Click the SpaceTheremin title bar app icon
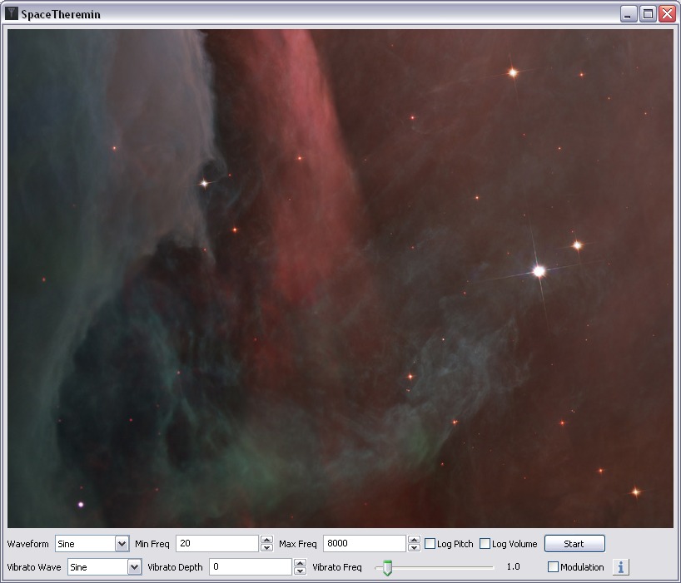 [x=12, y=14]
